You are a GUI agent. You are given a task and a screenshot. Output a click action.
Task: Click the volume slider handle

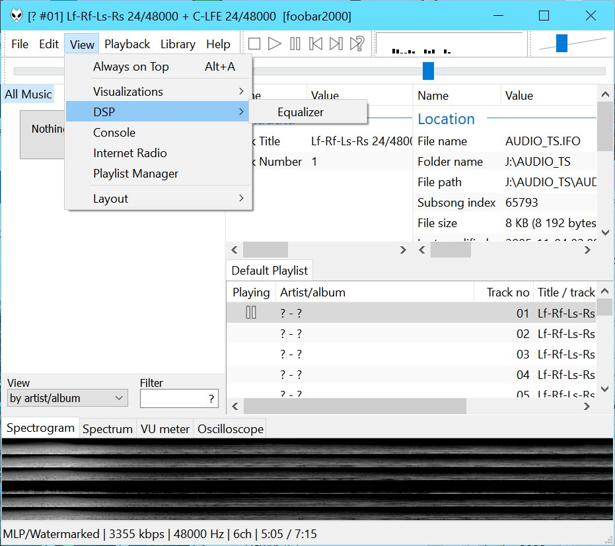tap(561, 44)
